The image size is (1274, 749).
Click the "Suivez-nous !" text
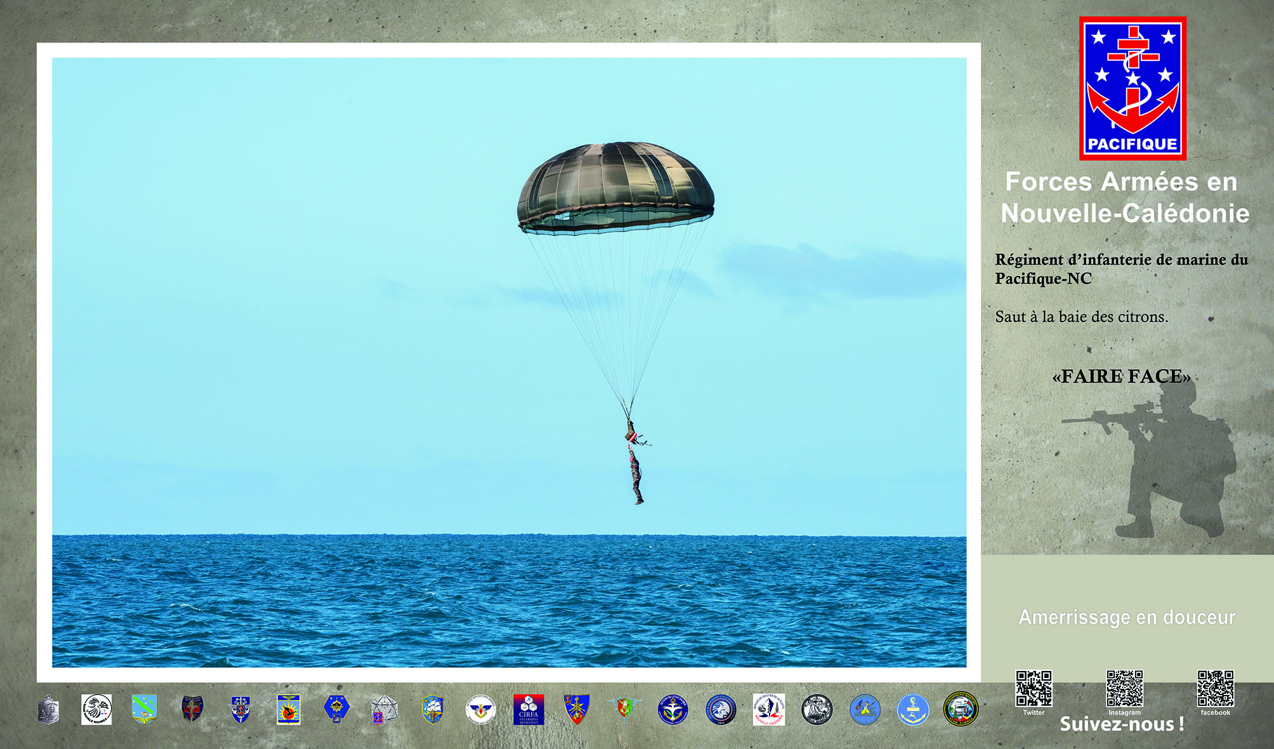pyautogui.click(x=1122, y=724)
